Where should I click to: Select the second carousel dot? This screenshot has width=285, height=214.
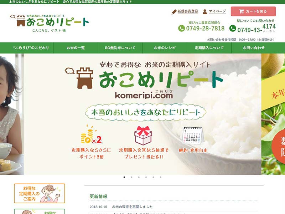click(131, 177)
